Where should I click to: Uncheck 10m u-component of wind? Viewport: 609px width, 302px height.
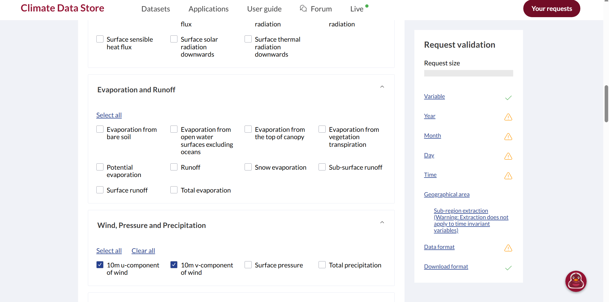point(100,265)
